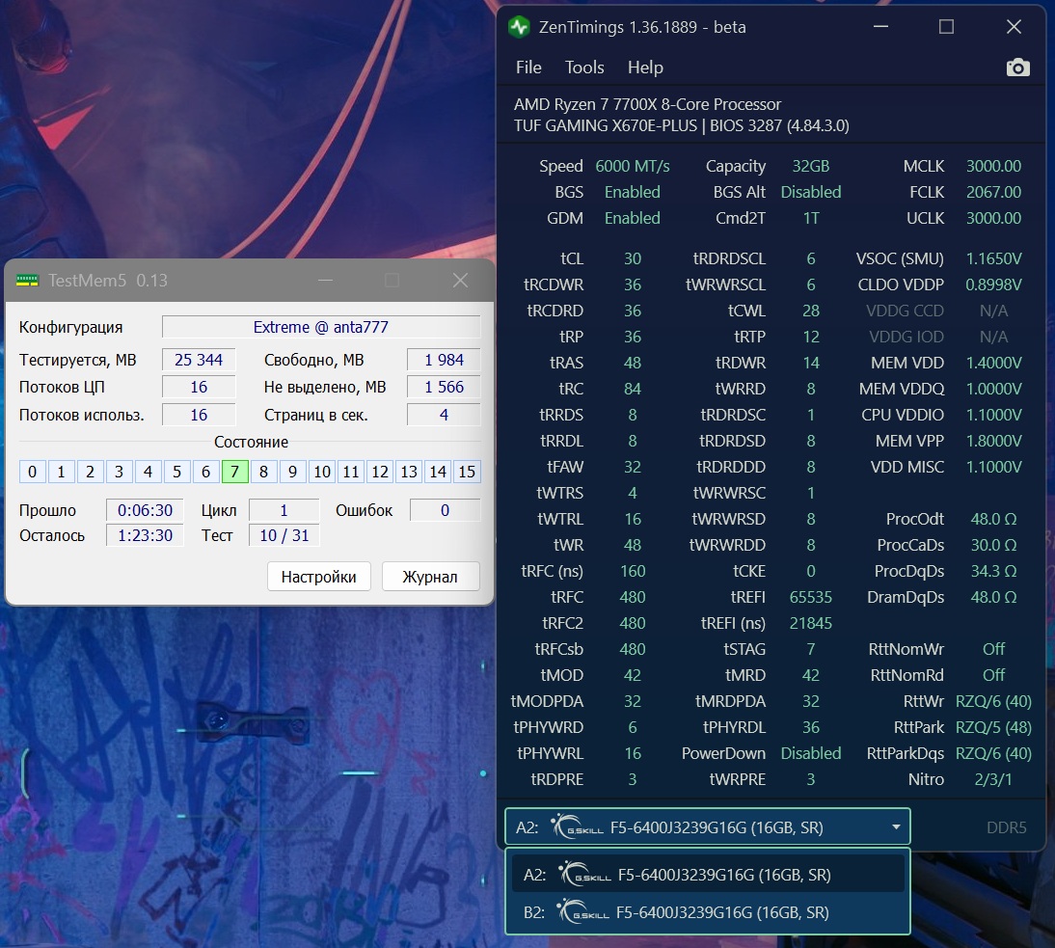This screenshot has height=948, width=1055.
Task: Click thread status box 3
Action: pos(119,472)
